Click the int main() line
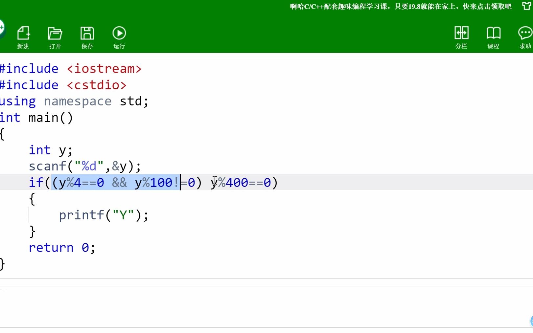533x333 pixels. (36, 117)
